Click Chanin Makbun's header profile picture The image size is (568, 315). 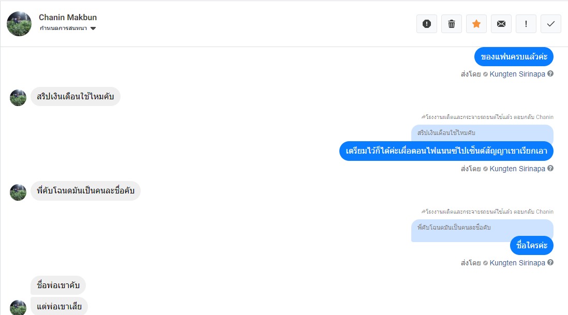click(19, 24)
